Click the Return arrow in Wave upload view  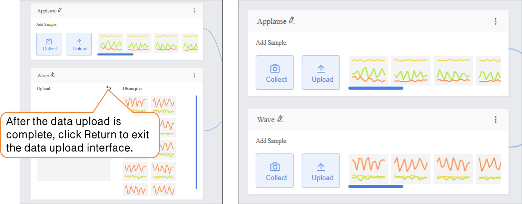[109, 88]
